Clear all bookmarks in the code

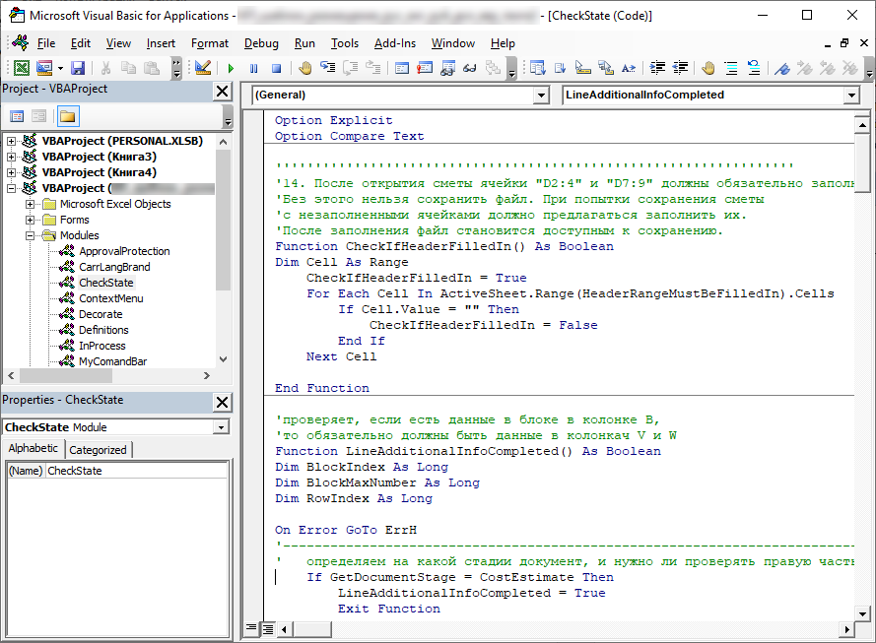tap(850, 68)
